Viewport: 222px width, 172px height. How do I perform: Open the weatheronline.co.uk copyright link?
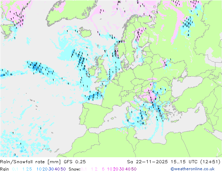point(193,169)
